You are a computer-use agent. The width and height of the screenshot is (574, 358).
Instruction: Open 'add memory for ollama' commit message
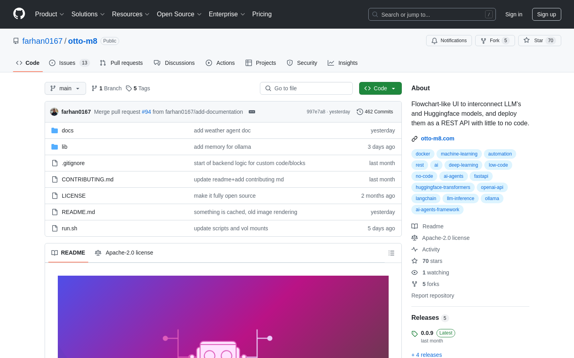(222, 147)
